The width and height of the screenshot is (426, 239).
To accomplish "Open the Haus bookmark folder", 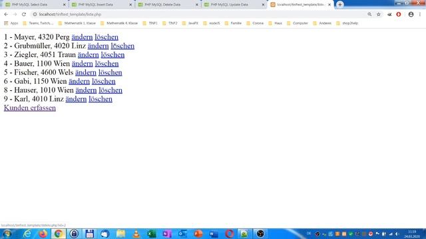I will 275,23.
